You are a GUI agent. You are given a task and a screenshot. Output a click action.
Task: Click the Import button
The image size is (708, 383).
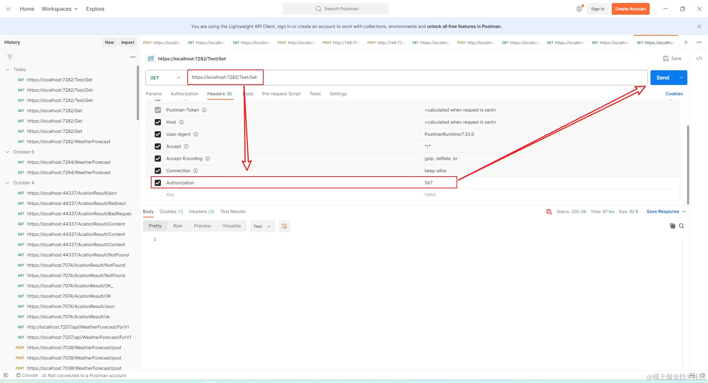128,42
